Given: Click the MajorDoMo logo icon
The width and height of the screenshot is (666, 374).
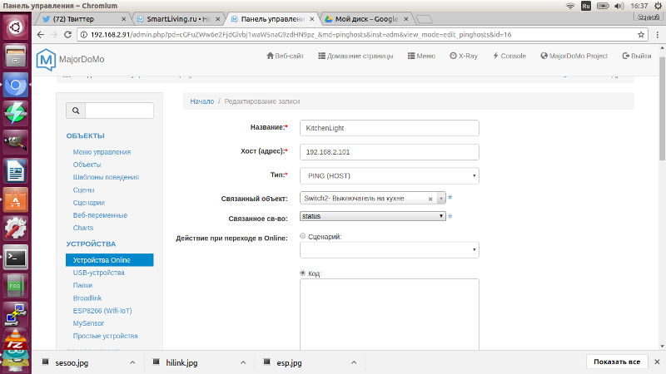Looking at the screenshot, I should [44, 59].
